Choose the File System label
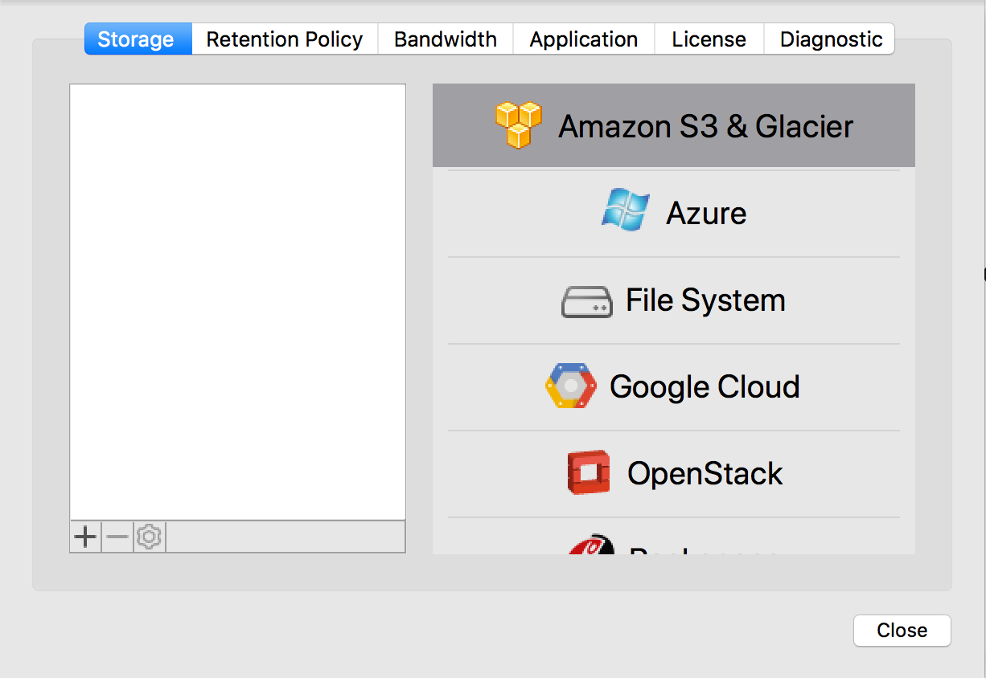 click(705, 300)
